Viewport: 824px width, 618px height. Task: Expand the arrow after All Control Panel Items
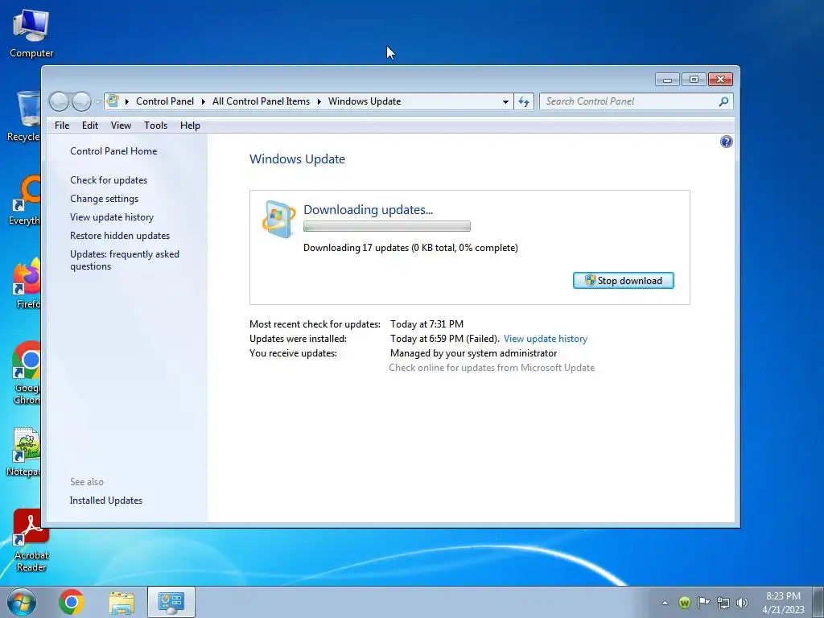click(x=319, y=101)
